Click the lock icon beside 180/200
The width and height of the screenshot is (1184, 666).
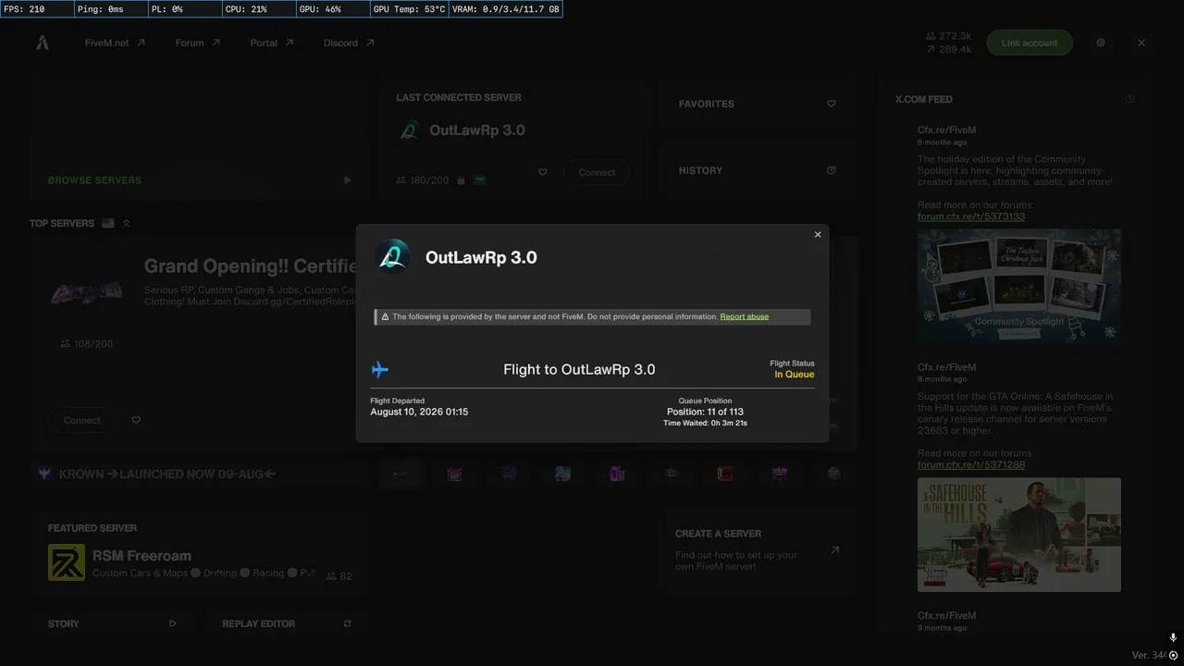(x=461, y=180)
